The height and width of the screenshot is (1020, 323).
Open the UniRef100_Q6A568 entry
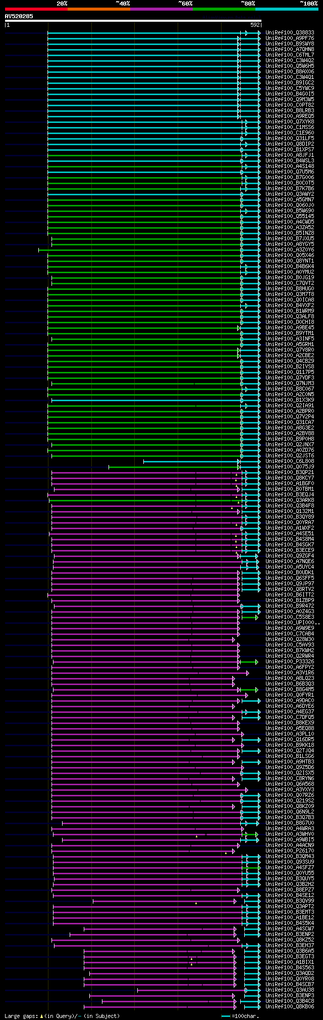click(290, 784)
